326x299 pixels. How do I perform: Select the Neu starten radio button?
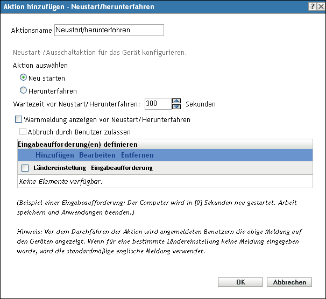coord(23,78)
